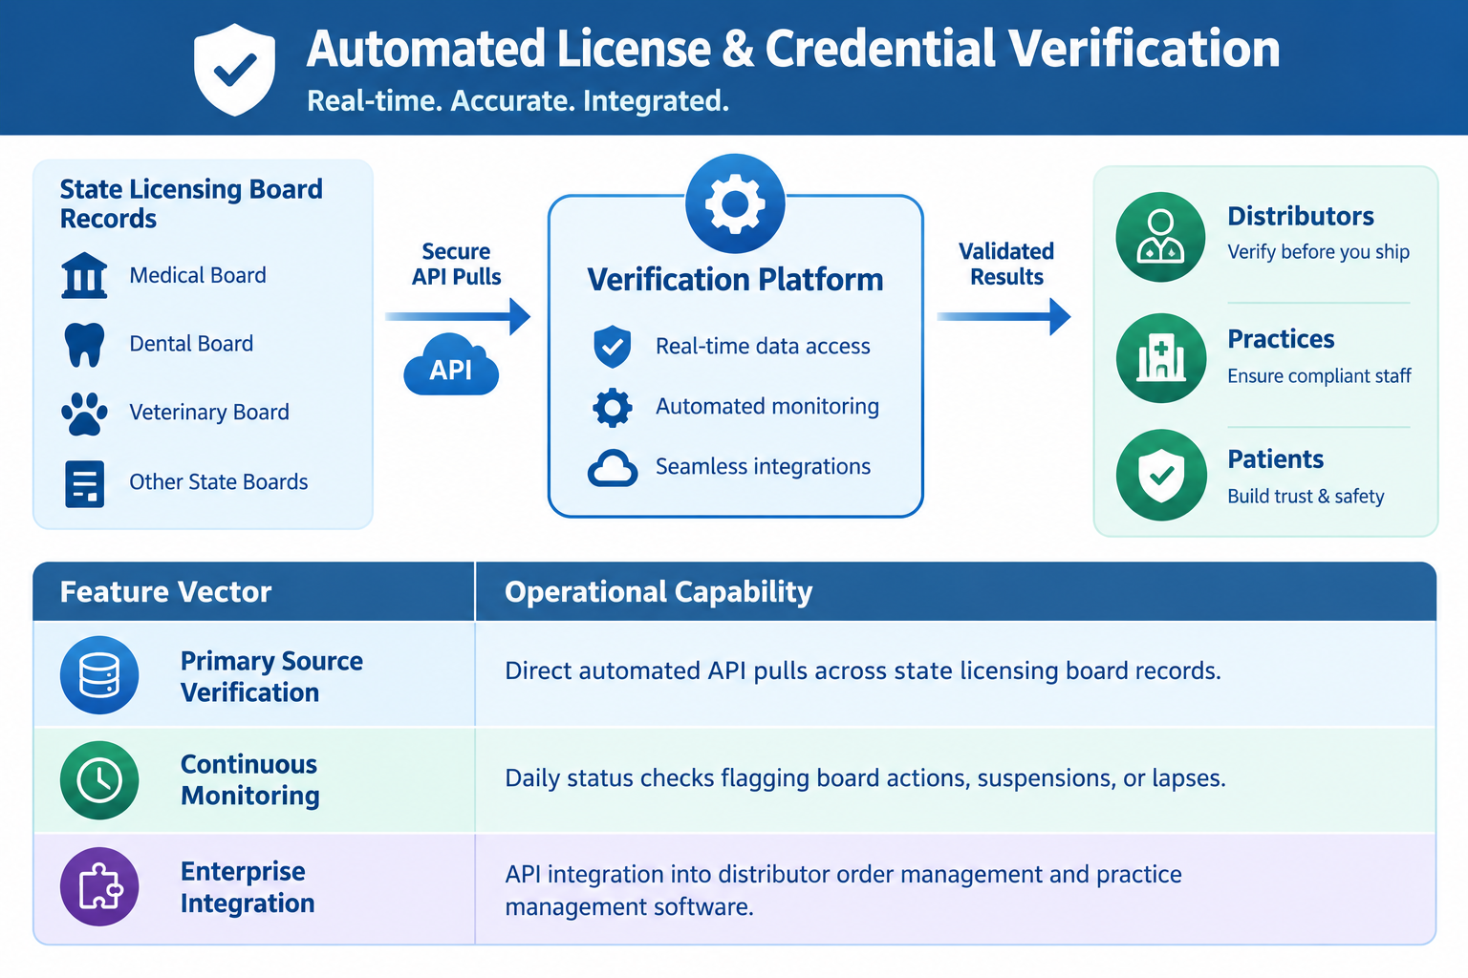Click the 'Practices' heading
Image resolution: width=1468 pixels, height=978 pixels.
[1281, 340]
